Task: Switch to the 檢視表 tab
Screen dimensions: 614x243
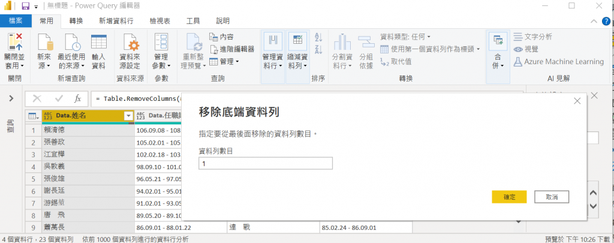Action: (159, 21)
